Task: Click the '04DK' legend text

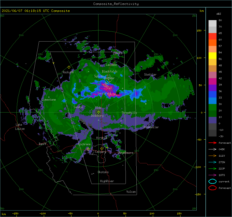Action: click(222, 149)
